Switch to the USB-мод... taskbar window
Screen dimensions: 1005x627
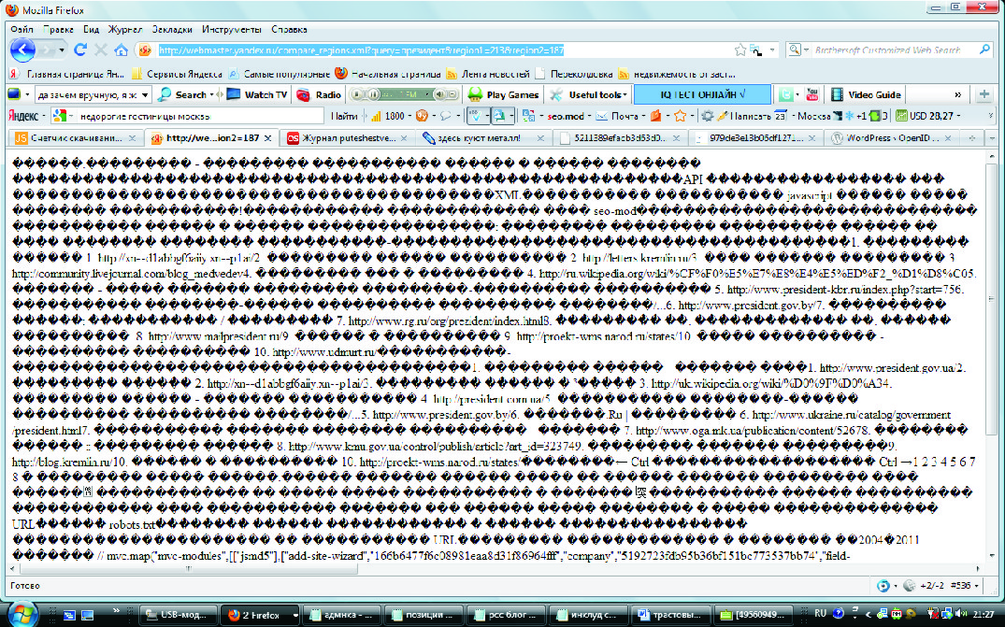click(x=179, y=615)
